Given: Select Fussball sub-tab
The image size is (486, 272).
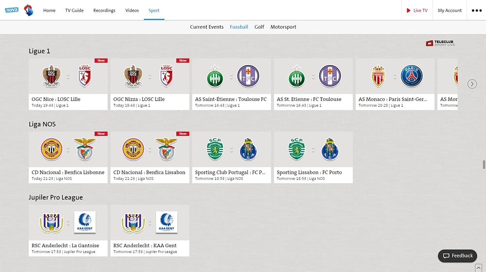Looking at the screenshot, I should [239, 27].
